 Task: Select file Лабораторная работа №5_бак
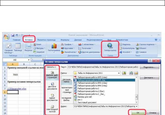tap(104, 80)
